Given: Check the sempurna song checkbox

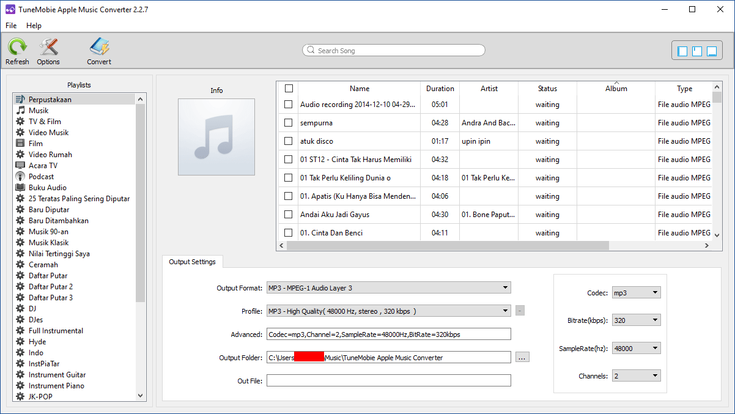Looking at the screenshot, I should (x=289, y=122).
